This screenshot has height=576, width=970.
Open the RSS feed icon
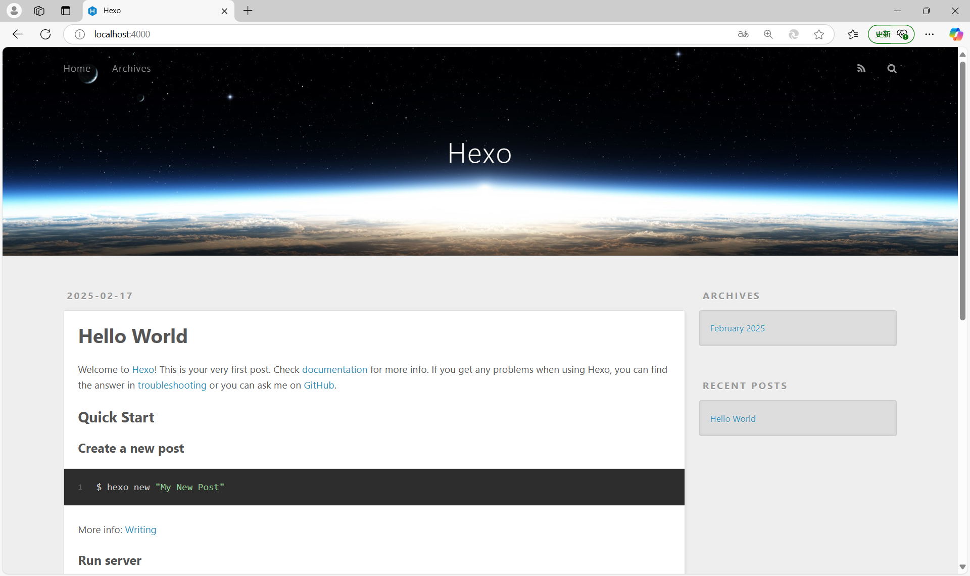[x=861, y=68]
